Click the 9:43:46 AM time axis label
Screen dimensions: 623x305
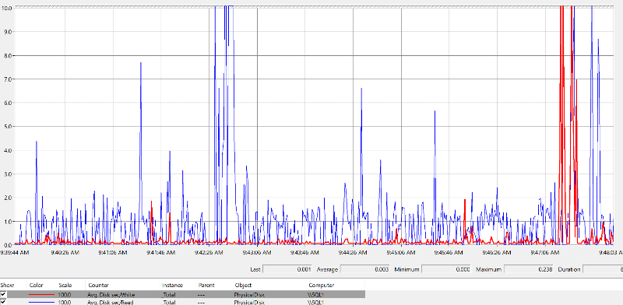(304, 252)
